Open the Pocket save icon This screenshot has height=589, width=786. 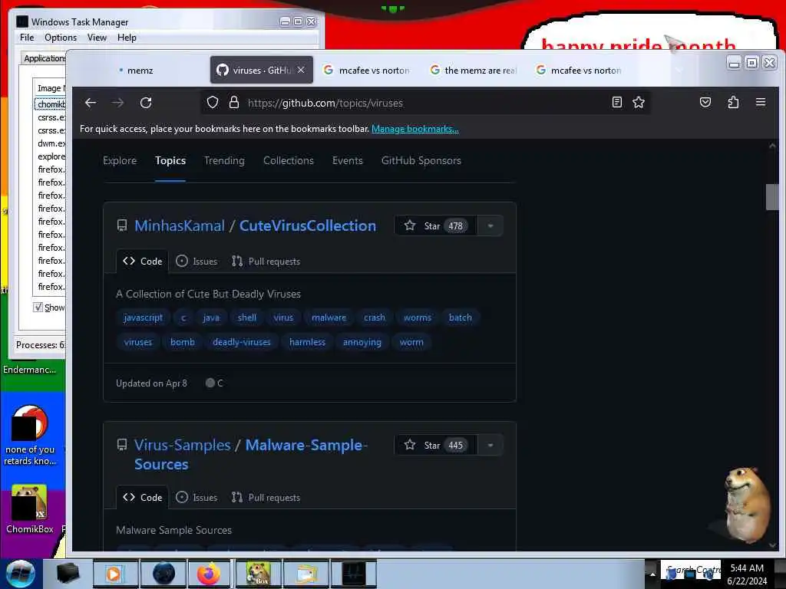pyautogui.click(x=705, y=102)
